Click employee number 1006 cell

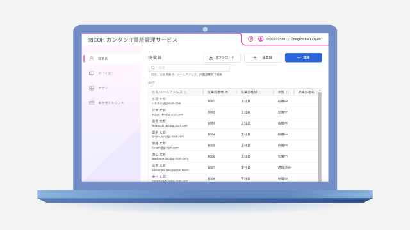point(211,157)
